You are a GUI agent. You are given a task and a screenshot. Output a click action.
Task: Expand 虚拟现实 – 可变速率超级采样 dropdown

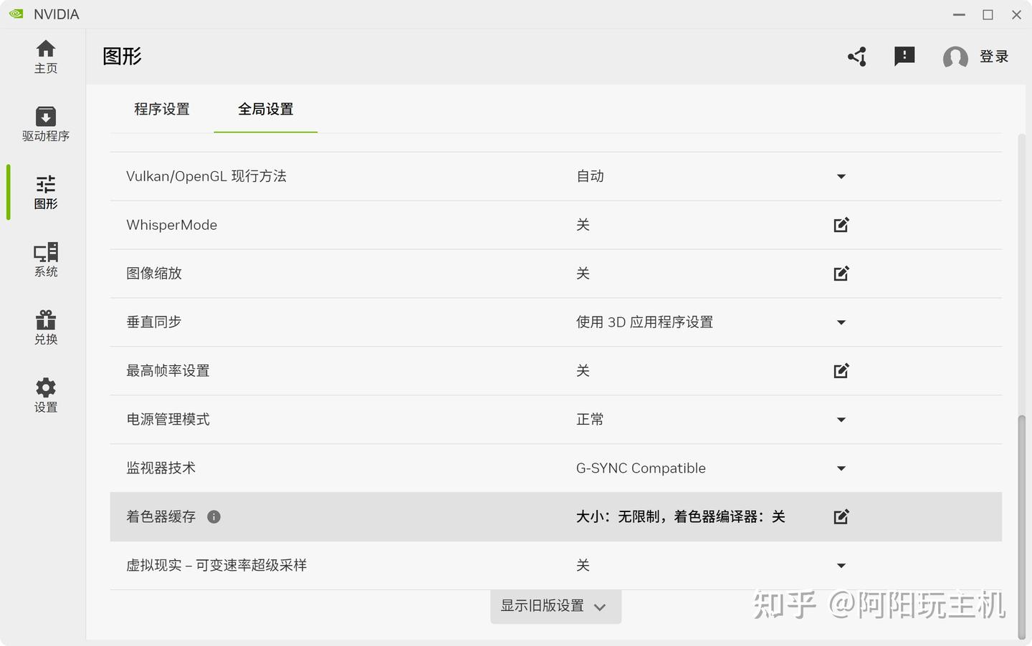[841, 566]
